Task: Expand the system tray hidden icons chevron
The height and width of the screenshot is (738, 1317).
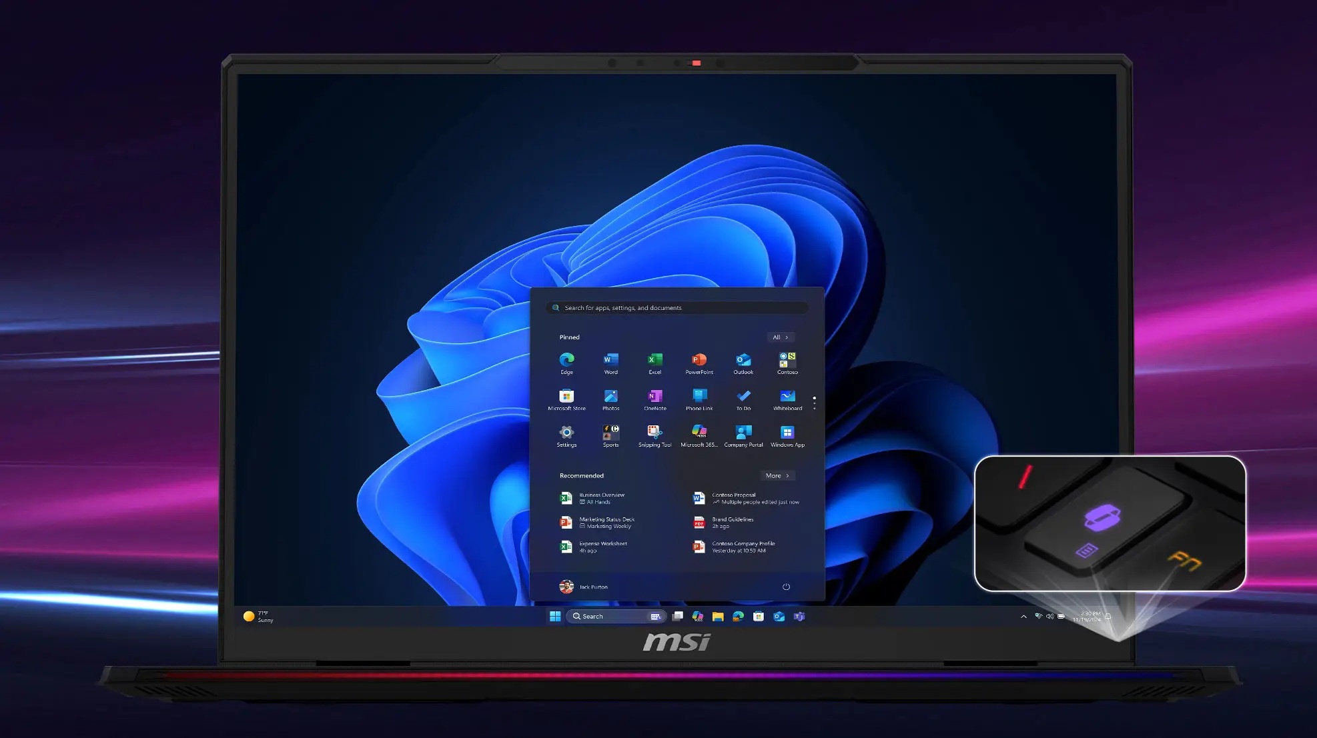Action: (x=1023, y=617)
